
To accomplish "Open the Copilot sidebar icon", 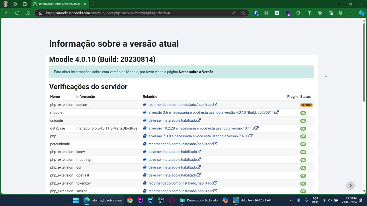I will coord(362,13).
